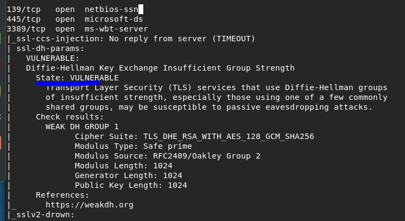Click the Public Key Length: 1024 line
Image resolution: width=405 pixels, height=221 pixels.
click(131, 185)
